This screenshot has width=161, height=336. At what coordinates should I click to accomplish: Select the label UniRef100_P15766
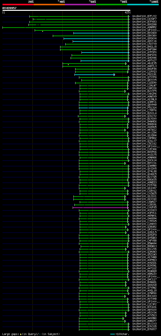pos(144,185)
